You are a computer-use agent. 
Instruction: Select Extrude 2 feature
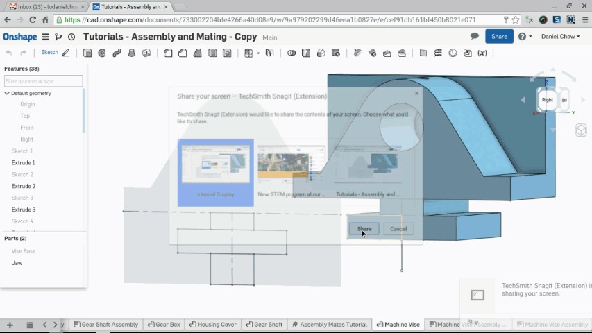click(x=24, y=186)
